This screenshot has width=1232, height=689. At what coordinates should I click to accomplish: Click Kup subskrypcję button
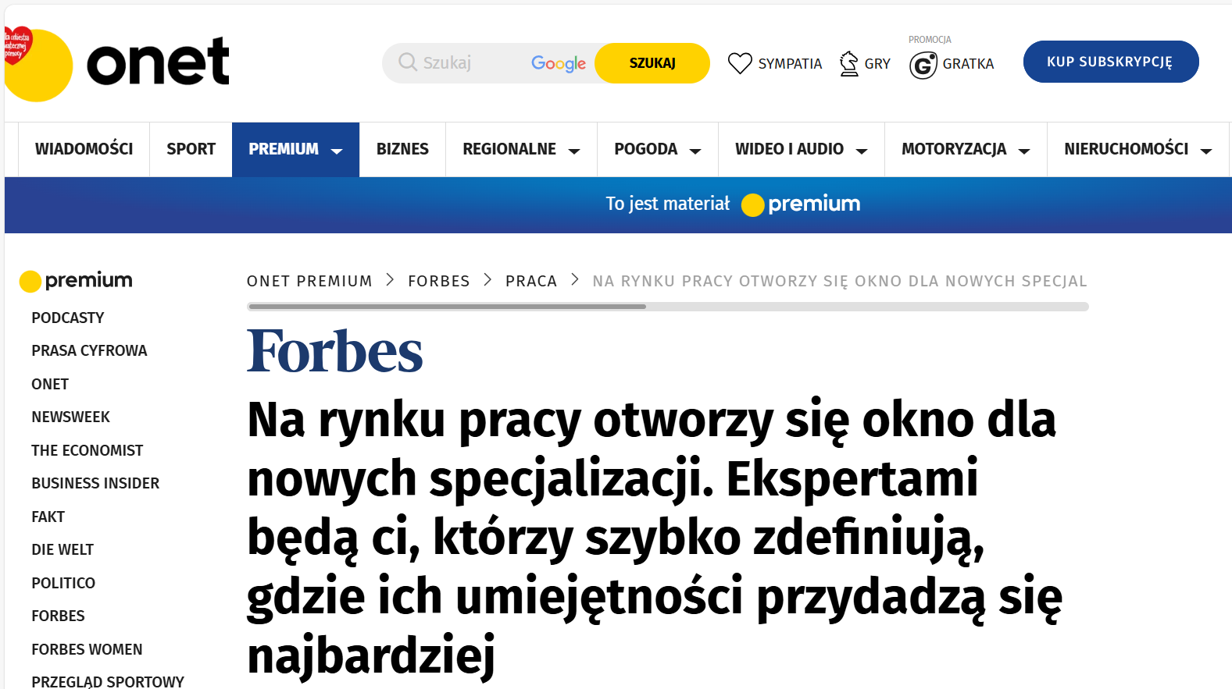coord(1110,62)
